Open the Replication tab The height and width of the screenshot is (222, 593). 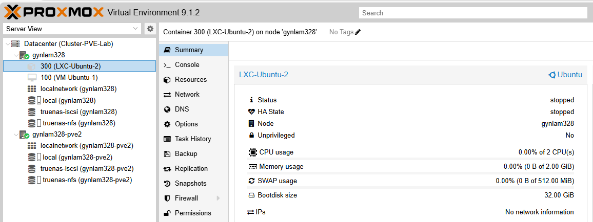point(193,168)
